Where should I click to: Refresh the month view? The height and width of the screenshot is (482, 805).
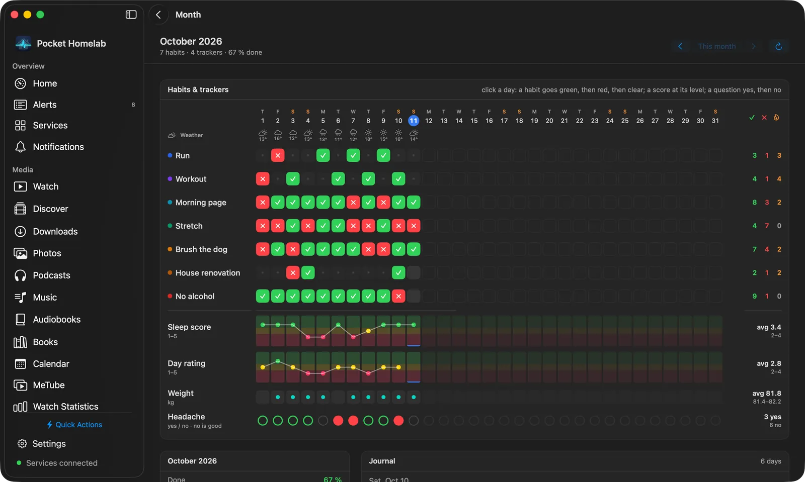pos(778,46)
